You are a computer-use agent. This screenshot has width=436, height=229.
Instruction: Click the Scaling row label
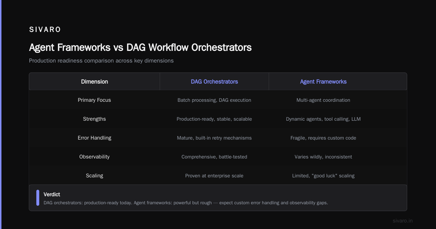94,176
